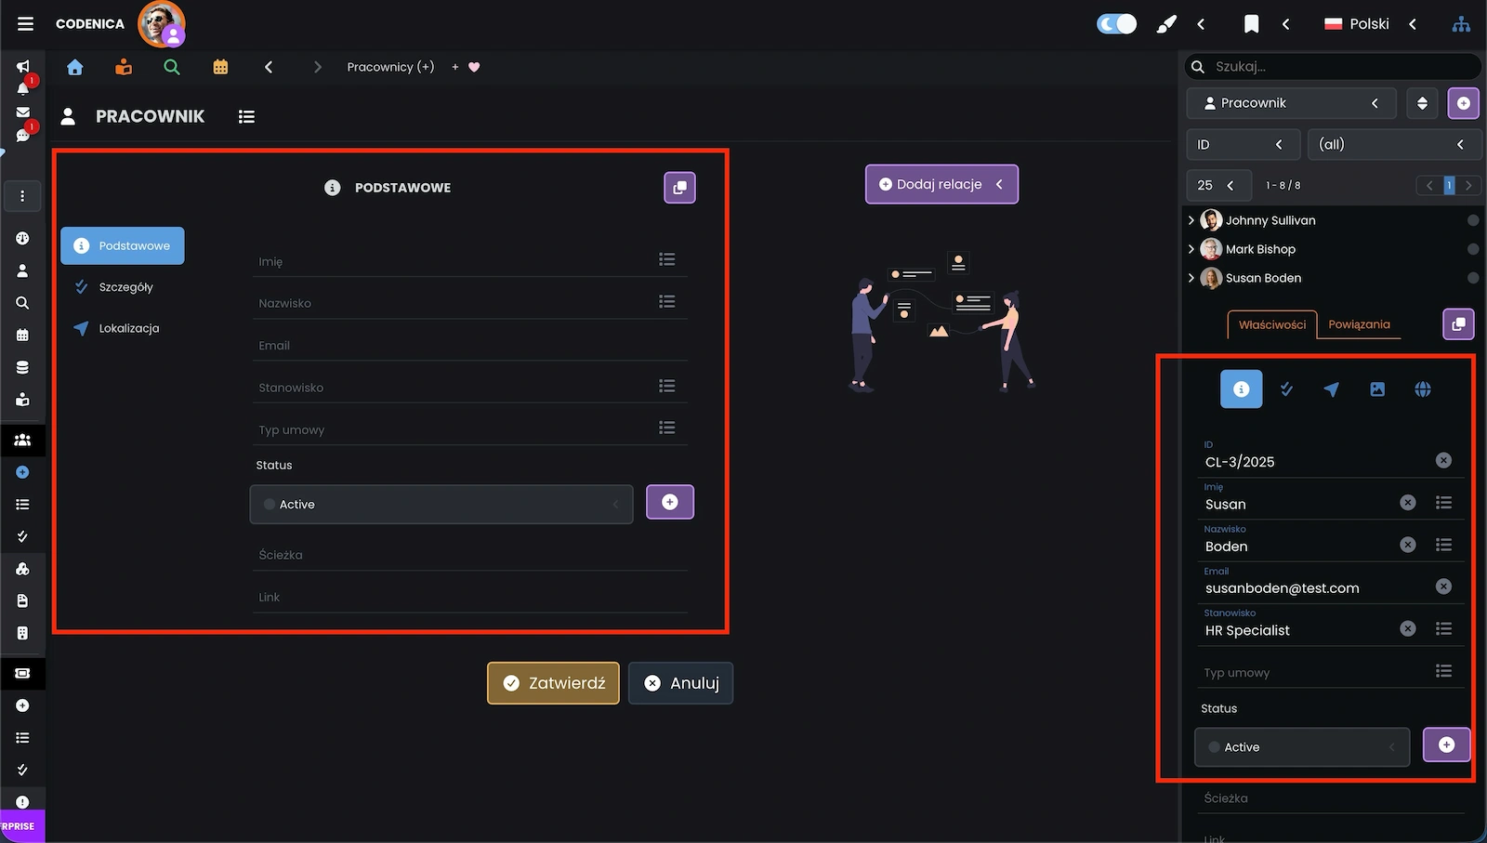
Task: Click the Zatwierdź button
Action: tap(553, 683)
